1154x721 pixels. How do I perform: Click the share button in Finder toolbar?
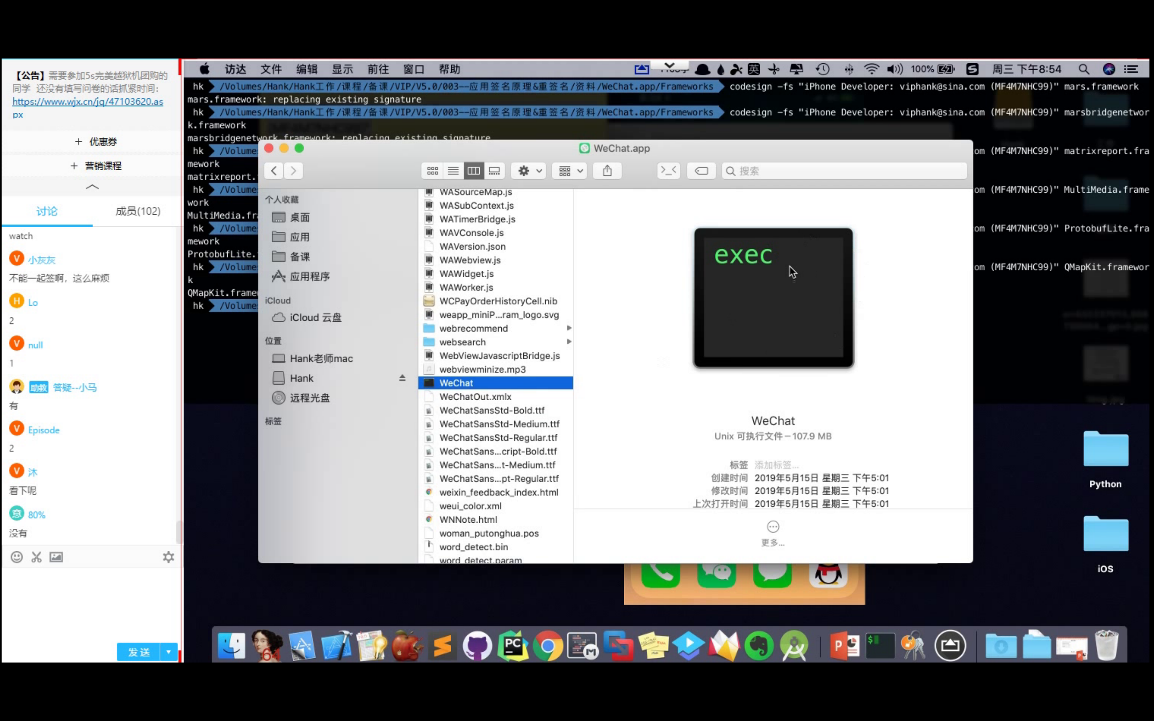click(607, 170)
